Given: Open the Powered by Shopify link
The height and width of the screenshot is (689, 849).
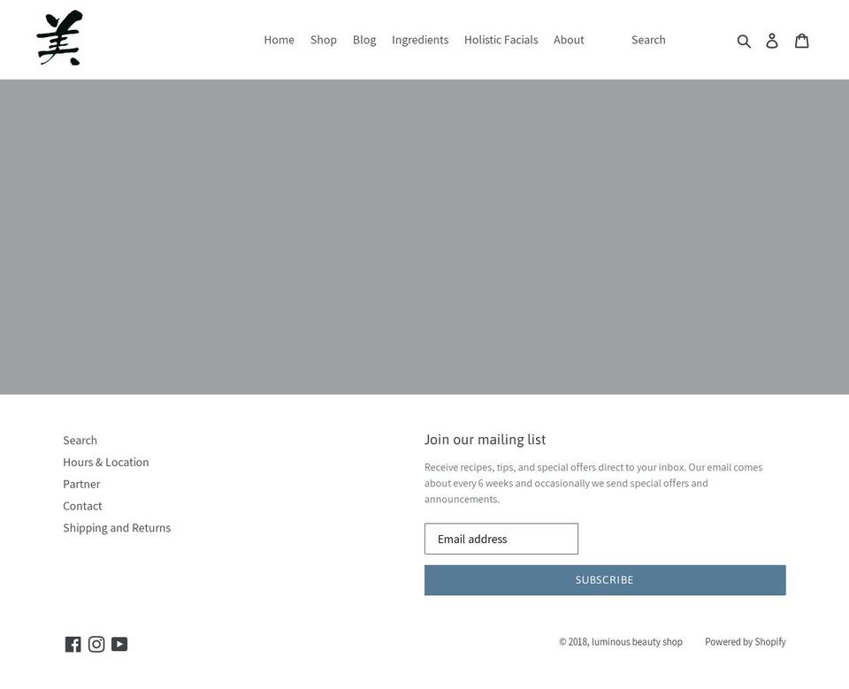Looking at the screenshot, I should (745, 642).
